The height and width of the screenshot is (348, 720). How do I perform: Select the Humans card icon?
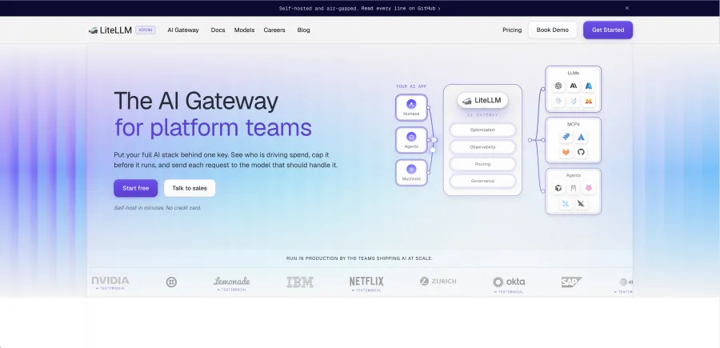(x=411, y=104)
